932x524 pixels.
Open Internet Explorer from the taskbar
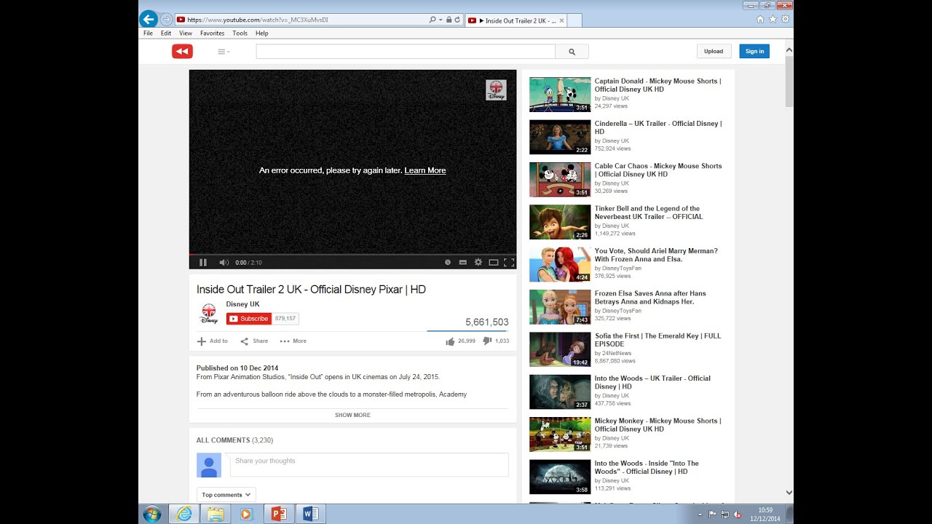185,514
